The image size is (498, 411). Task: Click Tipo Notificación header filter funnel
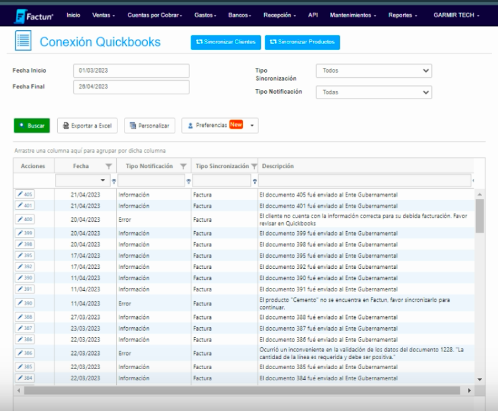[184, 166]
